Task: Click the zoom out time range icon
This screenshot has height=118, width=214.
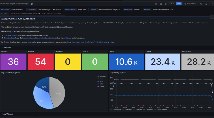Action: (201, 4)
